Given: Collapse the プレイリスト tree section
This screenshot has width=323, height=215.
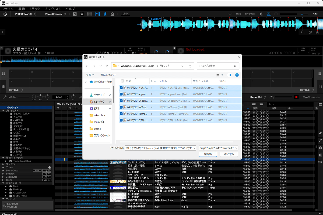Looking at the screenshot, I should [3, 110].
